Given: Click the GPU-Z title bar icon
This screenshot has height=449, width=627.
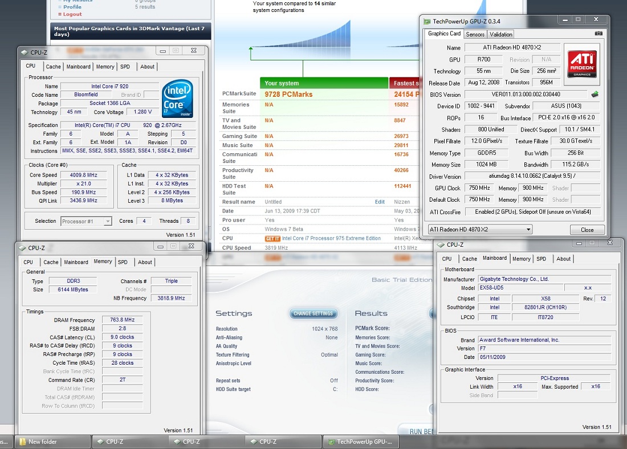Looking at the screenshot, I should [x=427, y=22].
